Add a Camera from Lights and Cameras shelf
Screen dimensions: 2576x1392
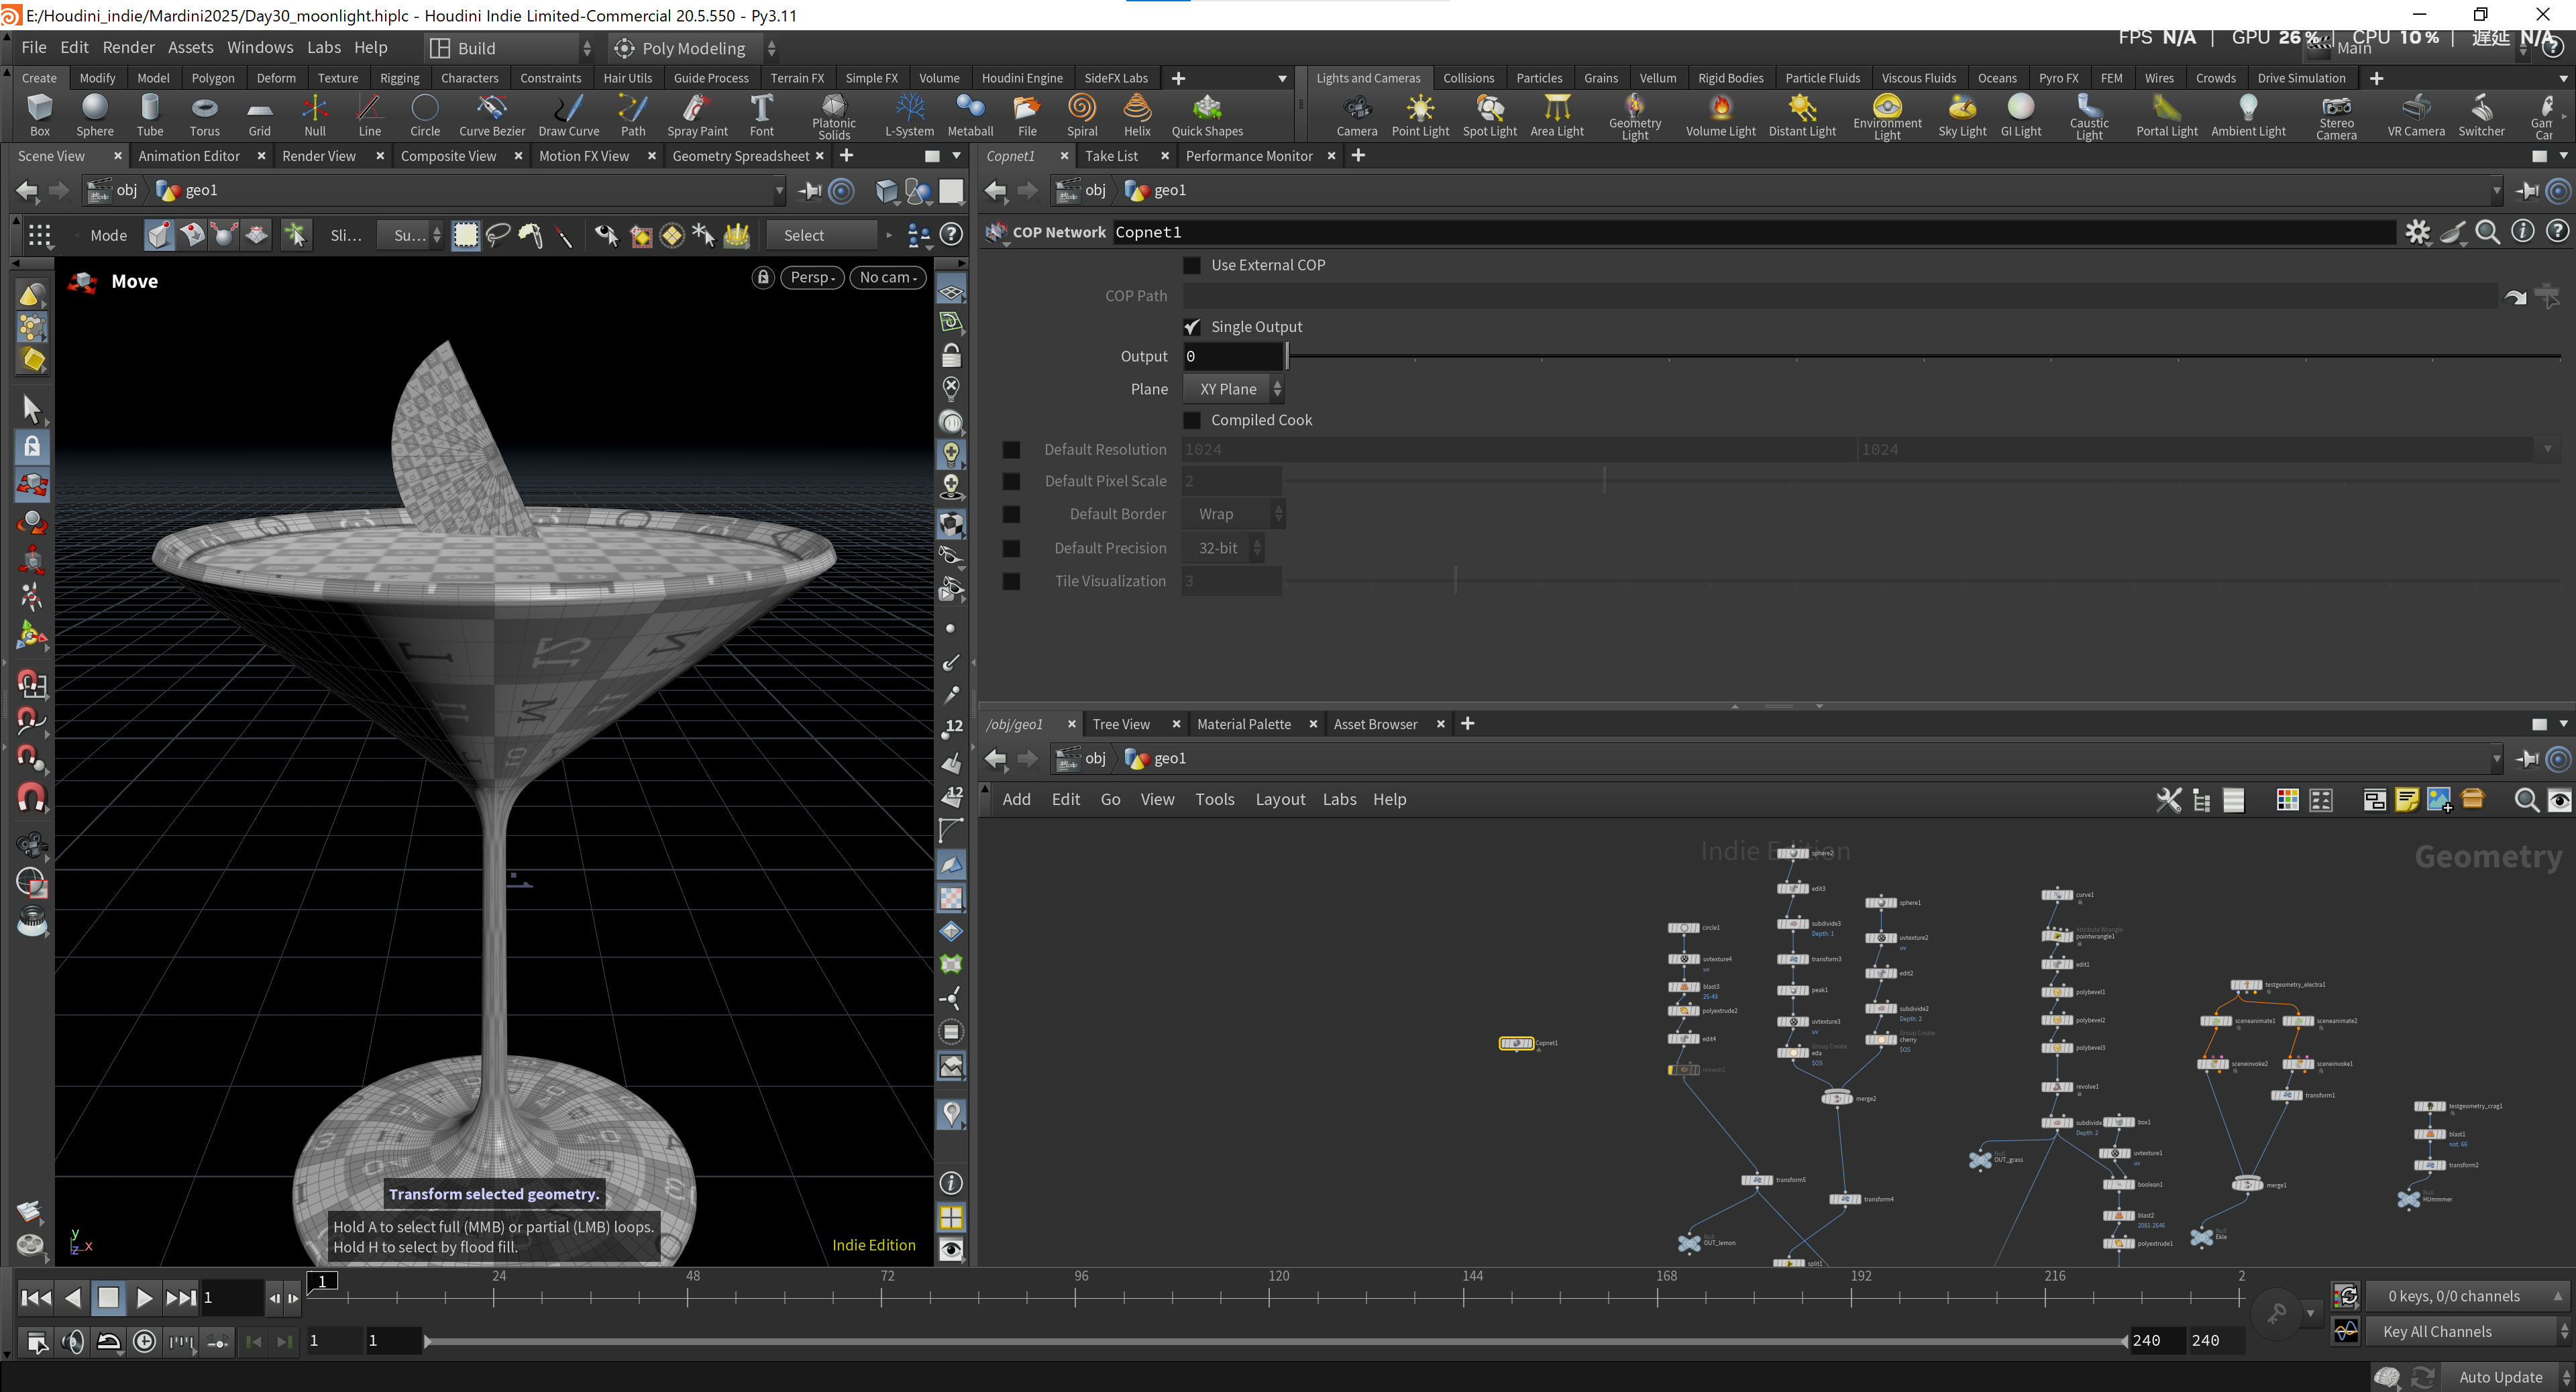pos(1356,115)
